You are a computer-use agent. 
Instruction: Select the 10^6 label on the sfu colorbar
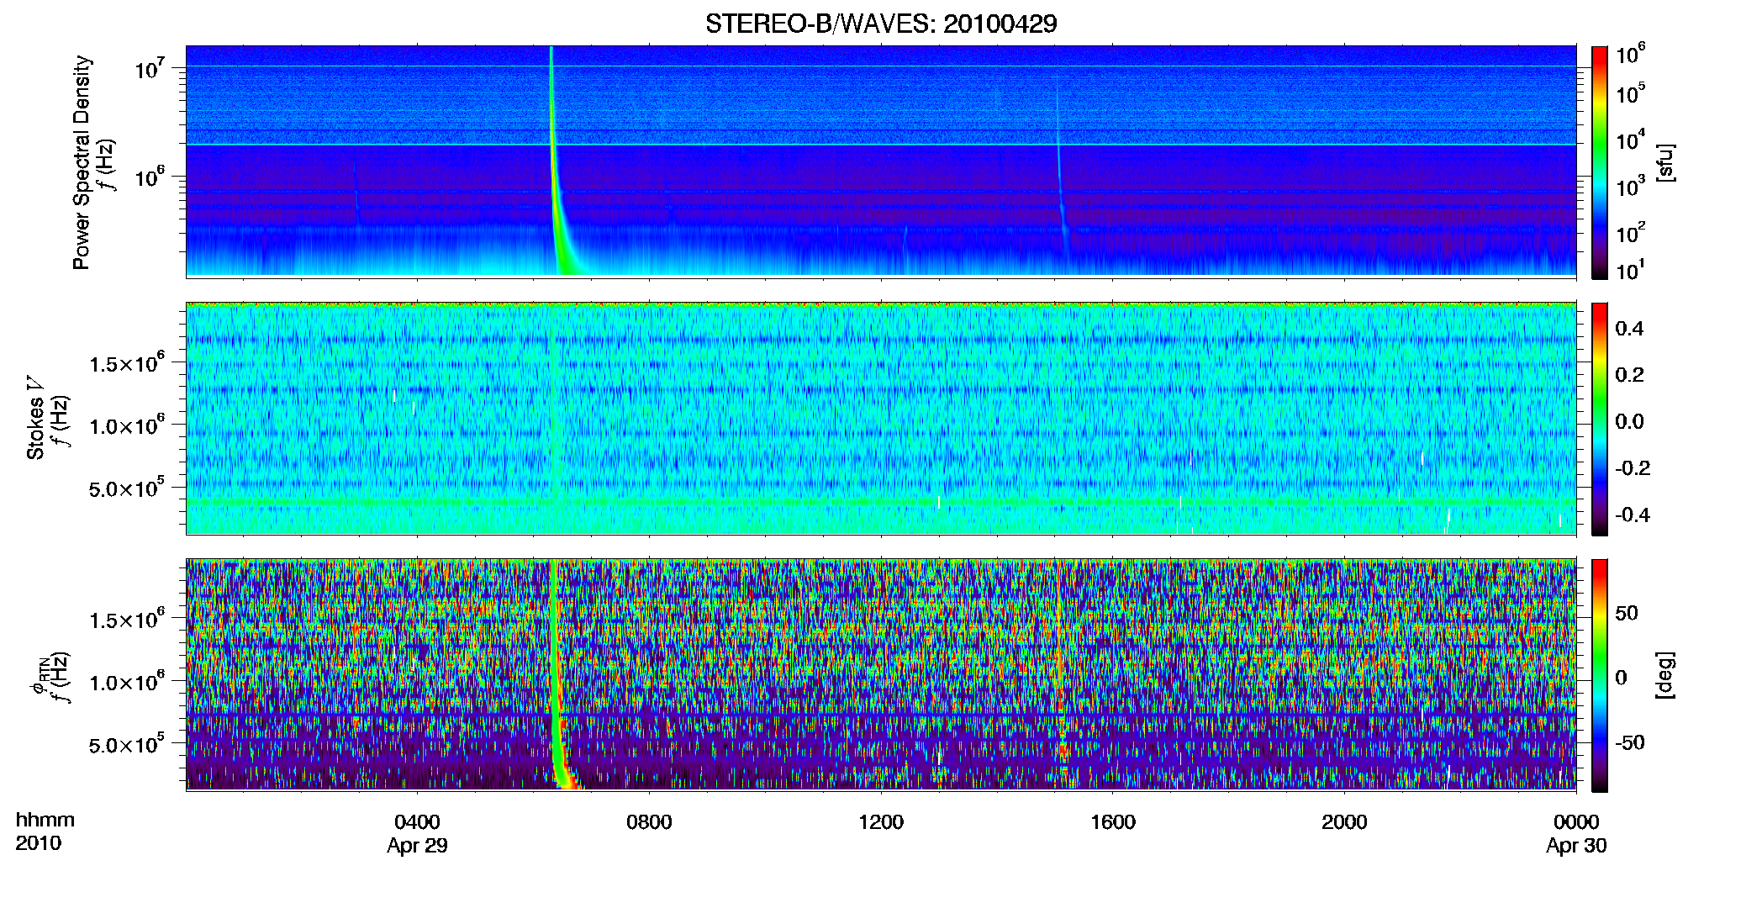(1631, 55)
